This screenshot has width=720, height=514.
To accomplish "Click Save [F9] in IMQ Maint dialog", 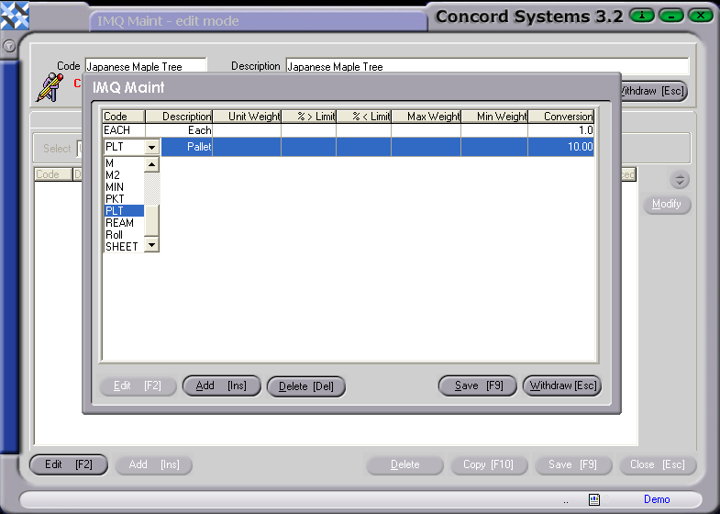I will point(478,385).
